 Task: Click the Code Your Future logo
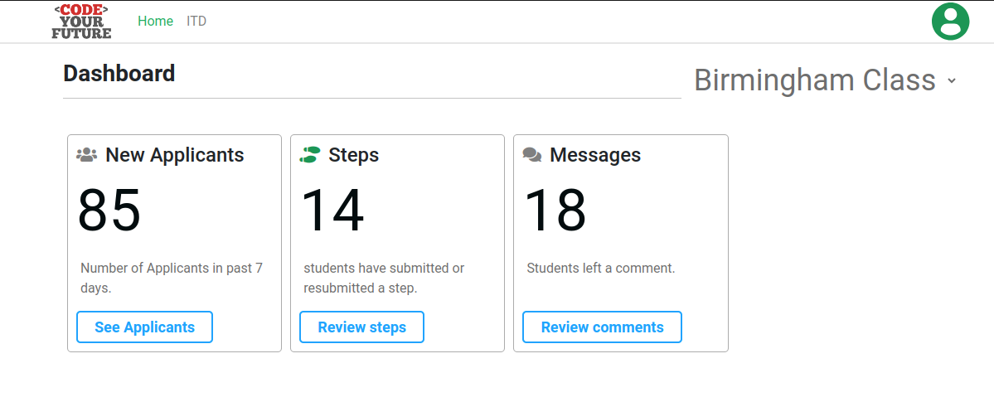pos(80,22)
